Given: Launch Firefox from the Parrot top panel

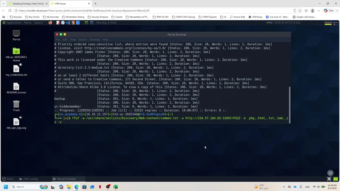Looking at the screenshot, I should (x=50, y=23).
